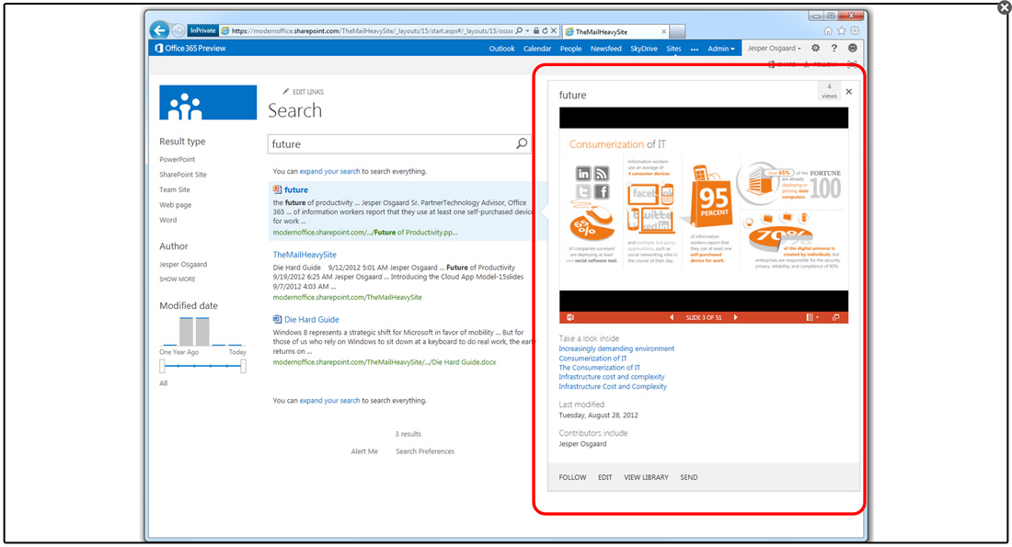
Task: Click the Office 365 Preview logo
Action: click(x=190, y=49)
